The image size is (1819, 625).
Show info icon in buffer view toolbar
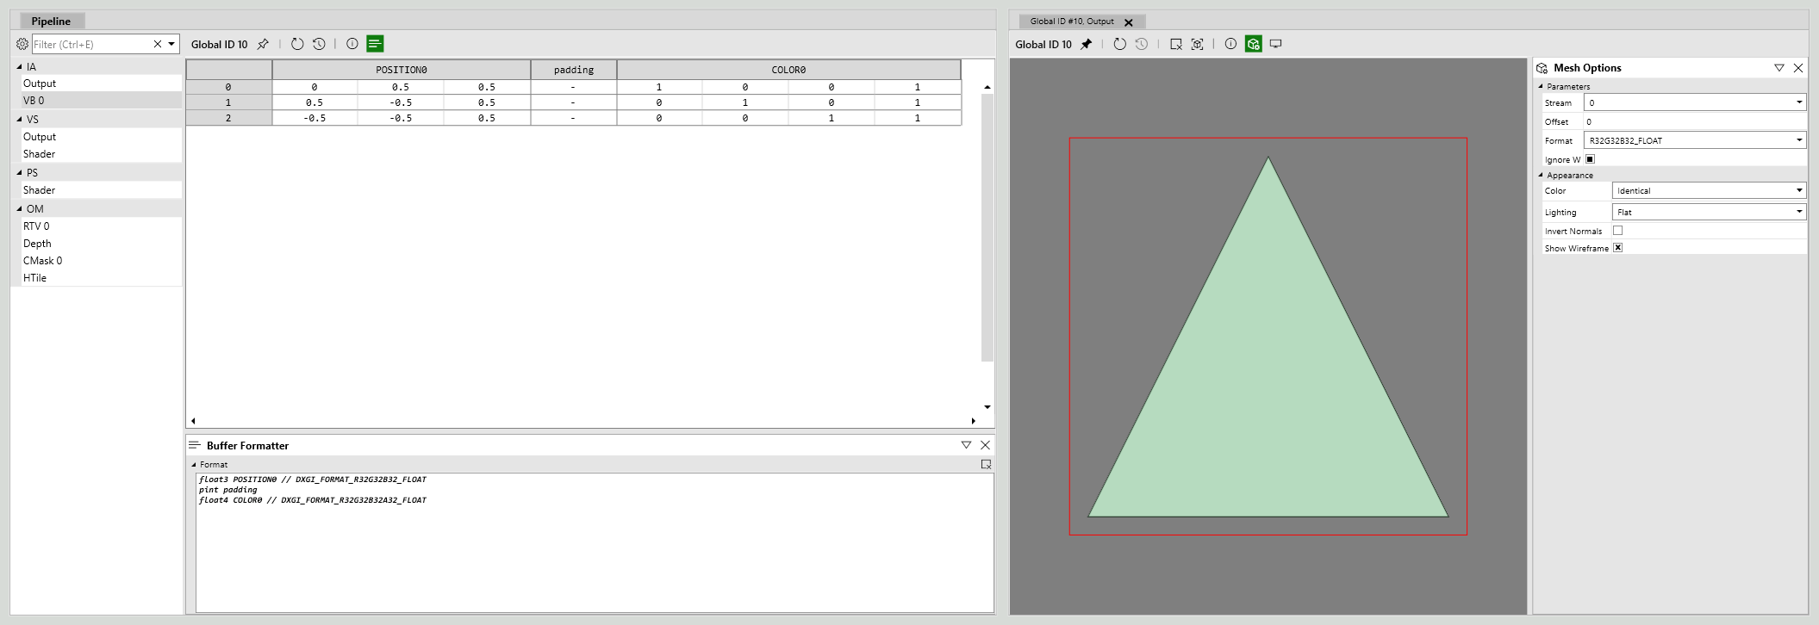tap(352, 44)
